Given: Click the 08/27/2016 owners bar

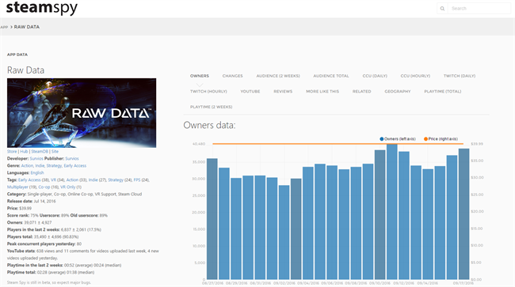Looking at the screenshot, I should point(212,219).
